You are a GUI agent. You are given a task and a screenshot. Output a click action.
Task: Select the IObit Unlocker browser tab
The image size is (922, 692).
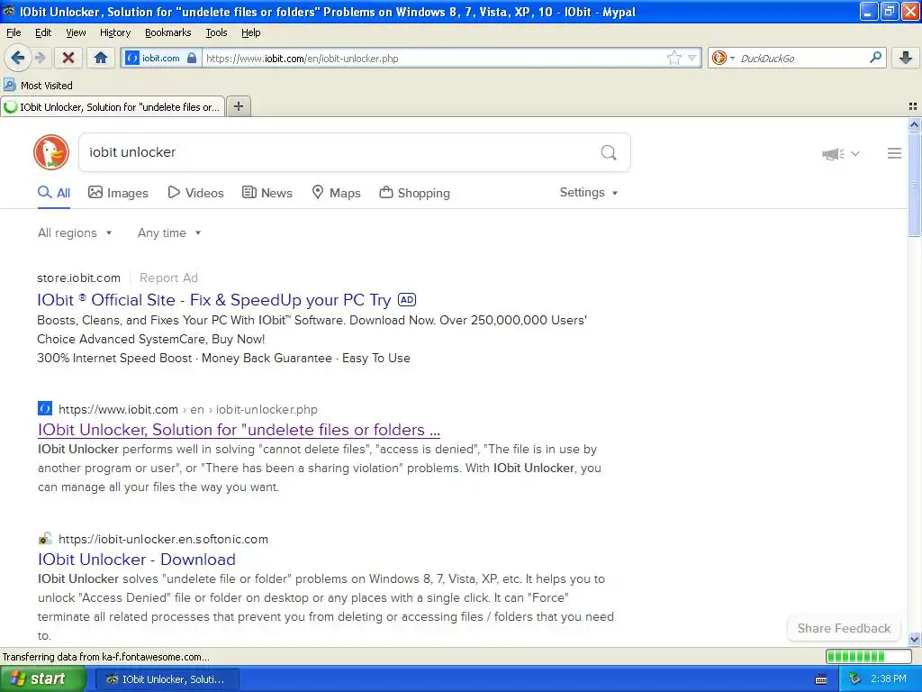pos(113,107)
